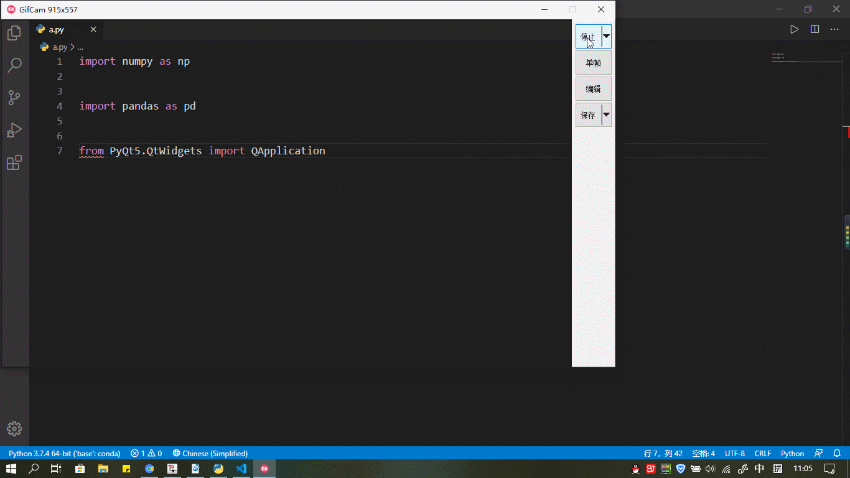Open the Manage gear menu

[x=14, y=429]
